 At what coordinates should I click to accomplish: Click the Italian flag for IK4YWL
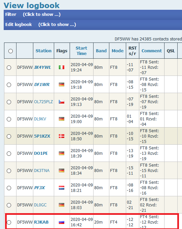click(62, 67)
